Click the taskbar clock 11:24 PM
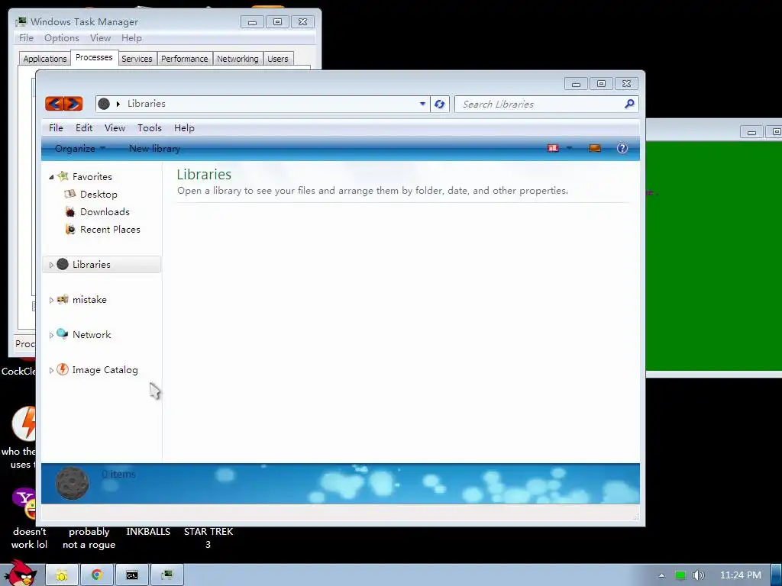The width and height of the screenshot is (782, 586). (x=740, y=575)
